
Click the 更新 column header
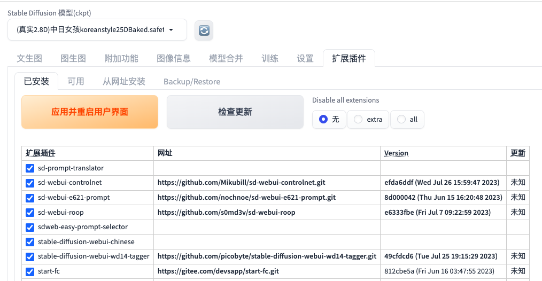[x=518, y=153]
